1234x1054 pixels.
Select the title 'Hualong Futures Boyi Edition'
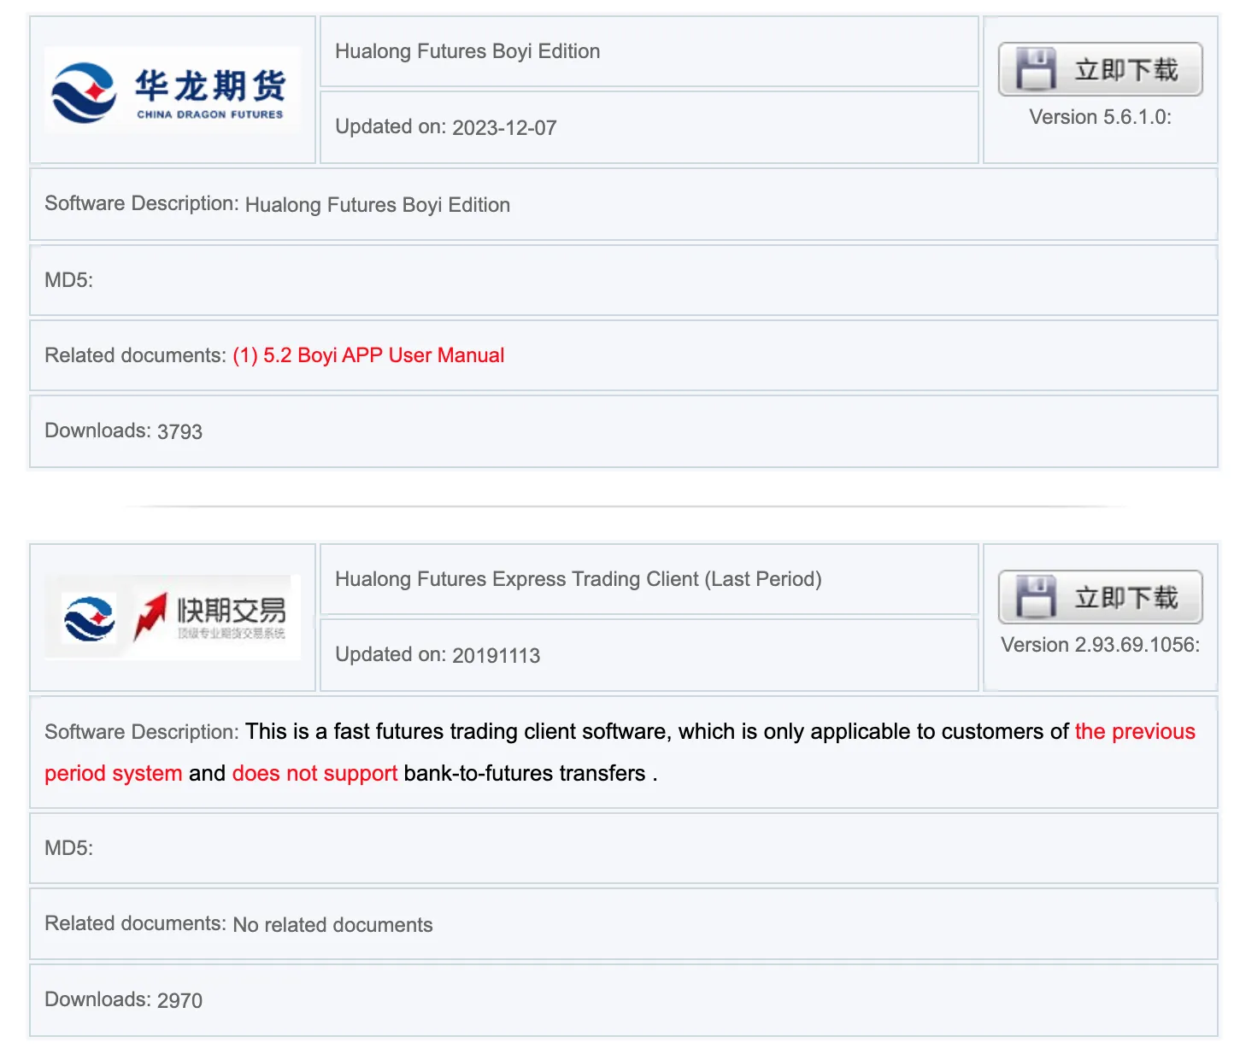pyautogui.click(x=467, y=51)
